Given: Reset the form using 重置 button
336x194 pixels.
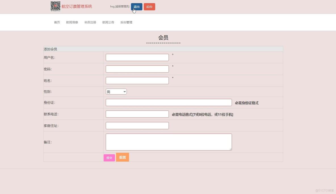Looking at the screenshot, I should pyautogui.click(x=122, y=157).
